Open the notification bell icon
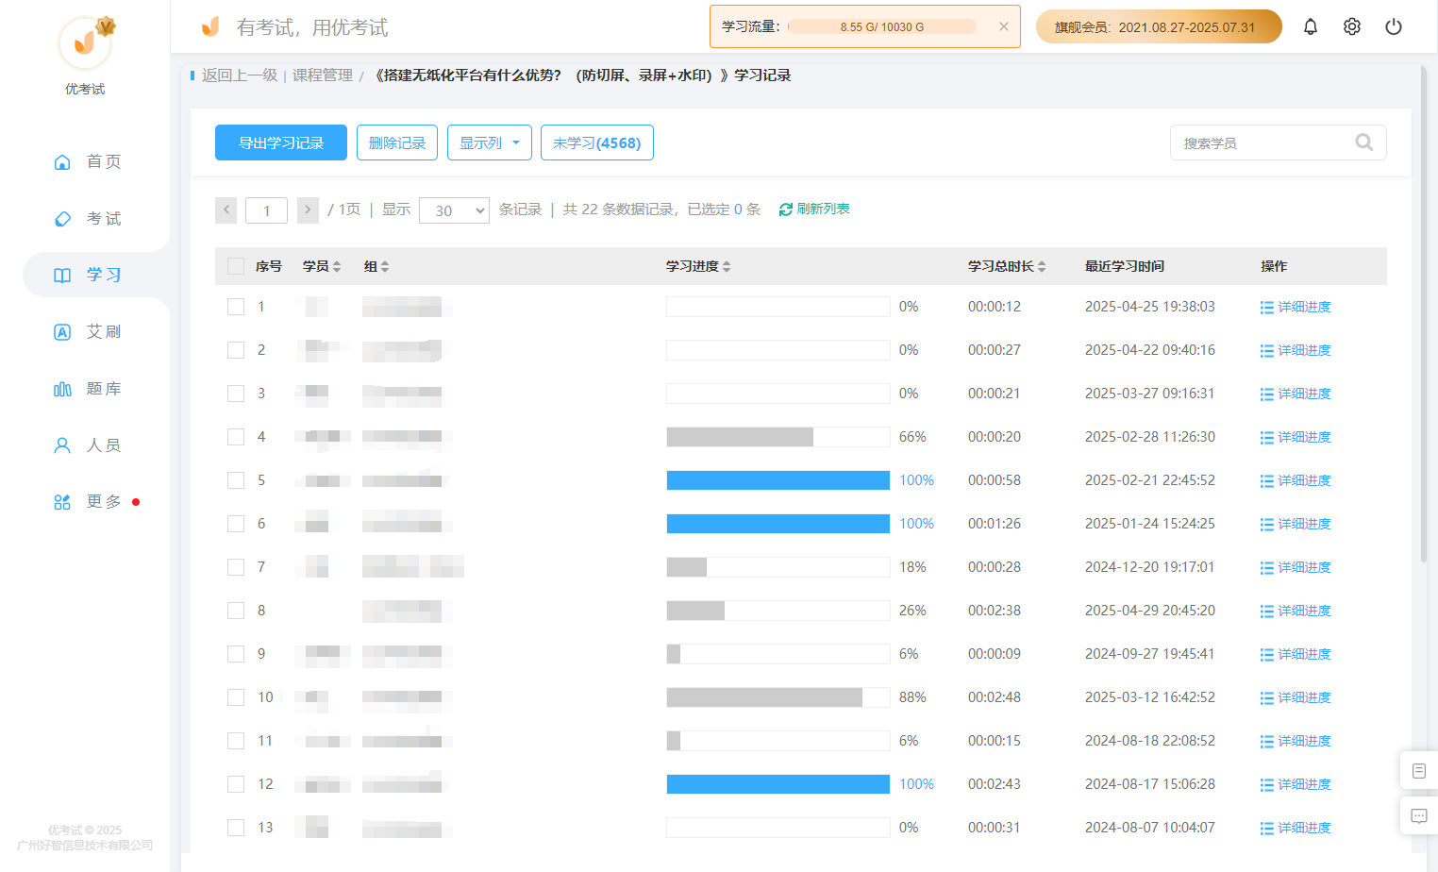 [1311, 26]
